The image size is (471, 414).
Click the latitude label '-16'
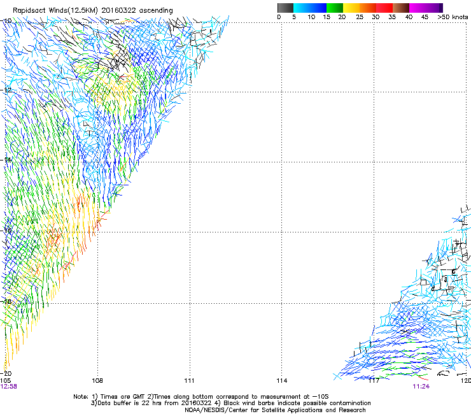(x=6, y=231)
